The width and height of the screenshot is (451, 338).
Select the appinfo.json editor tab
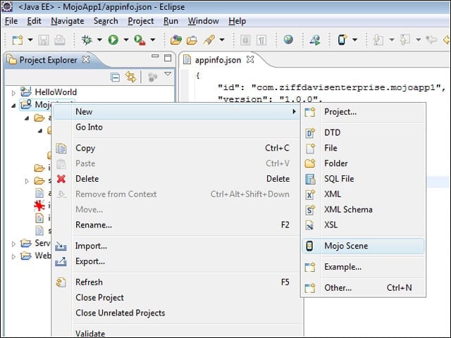click(x=218, y=60)
